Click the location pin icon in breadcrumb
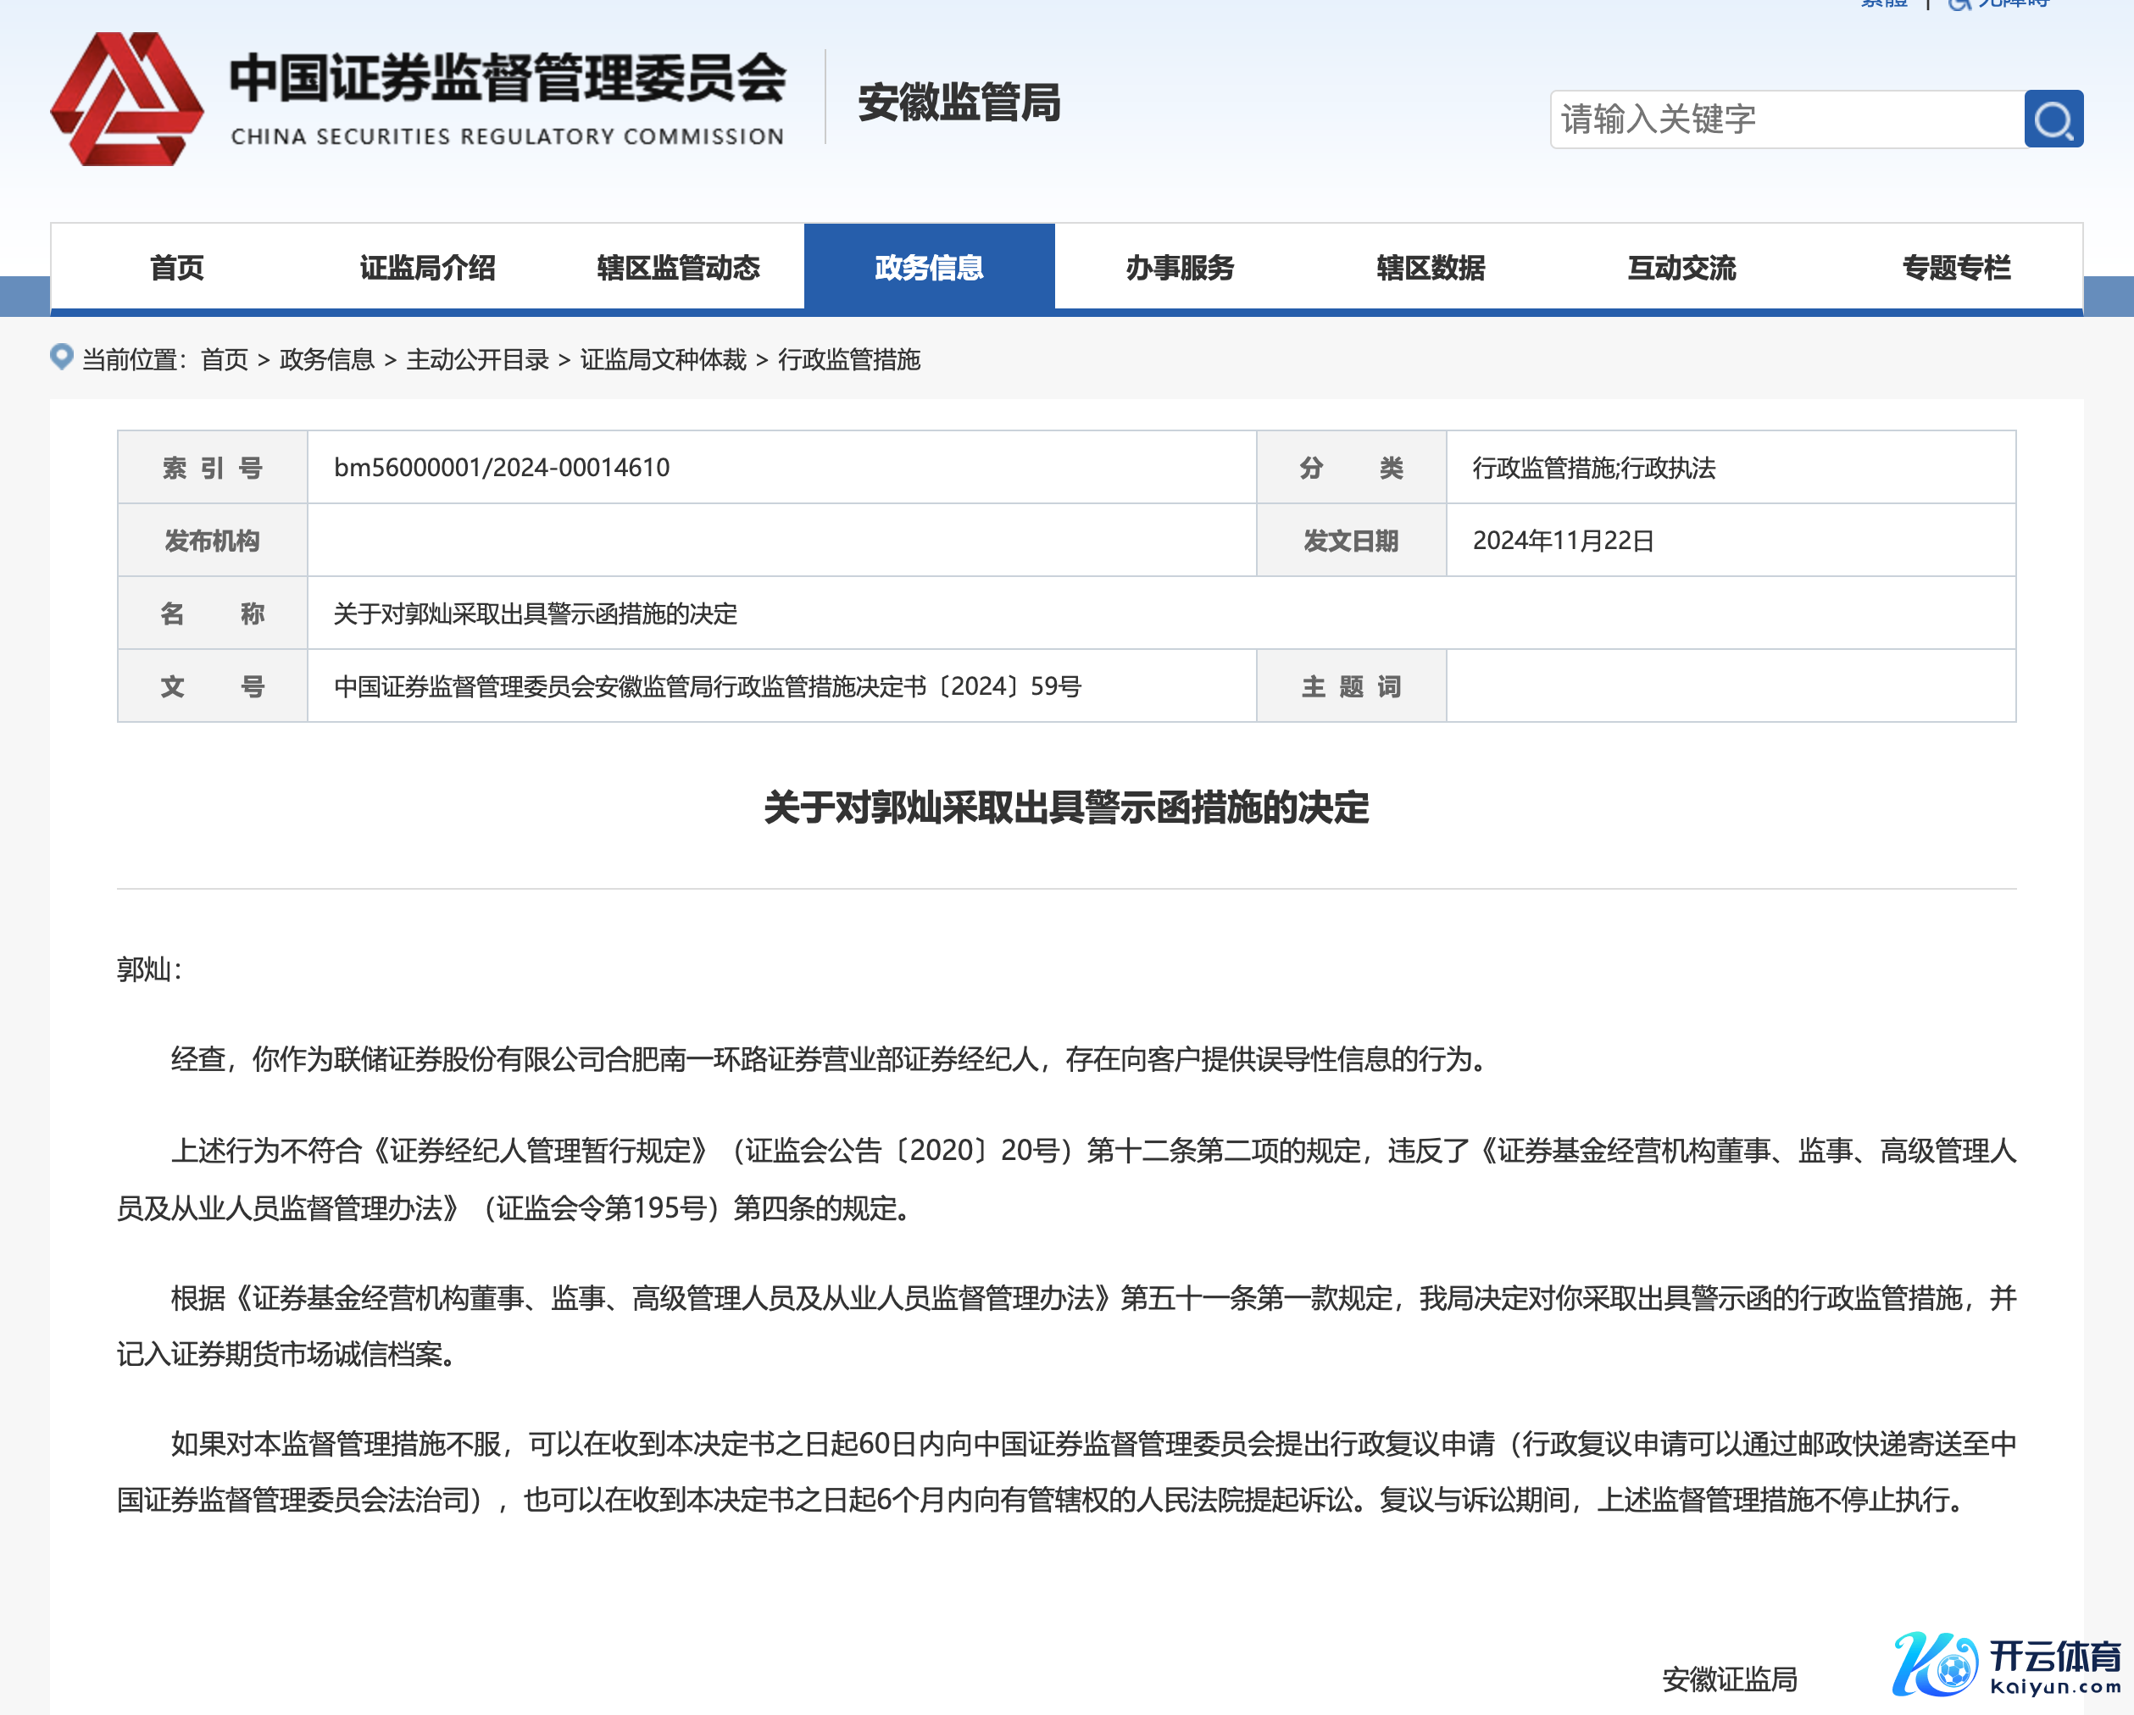 click(61, 358)
